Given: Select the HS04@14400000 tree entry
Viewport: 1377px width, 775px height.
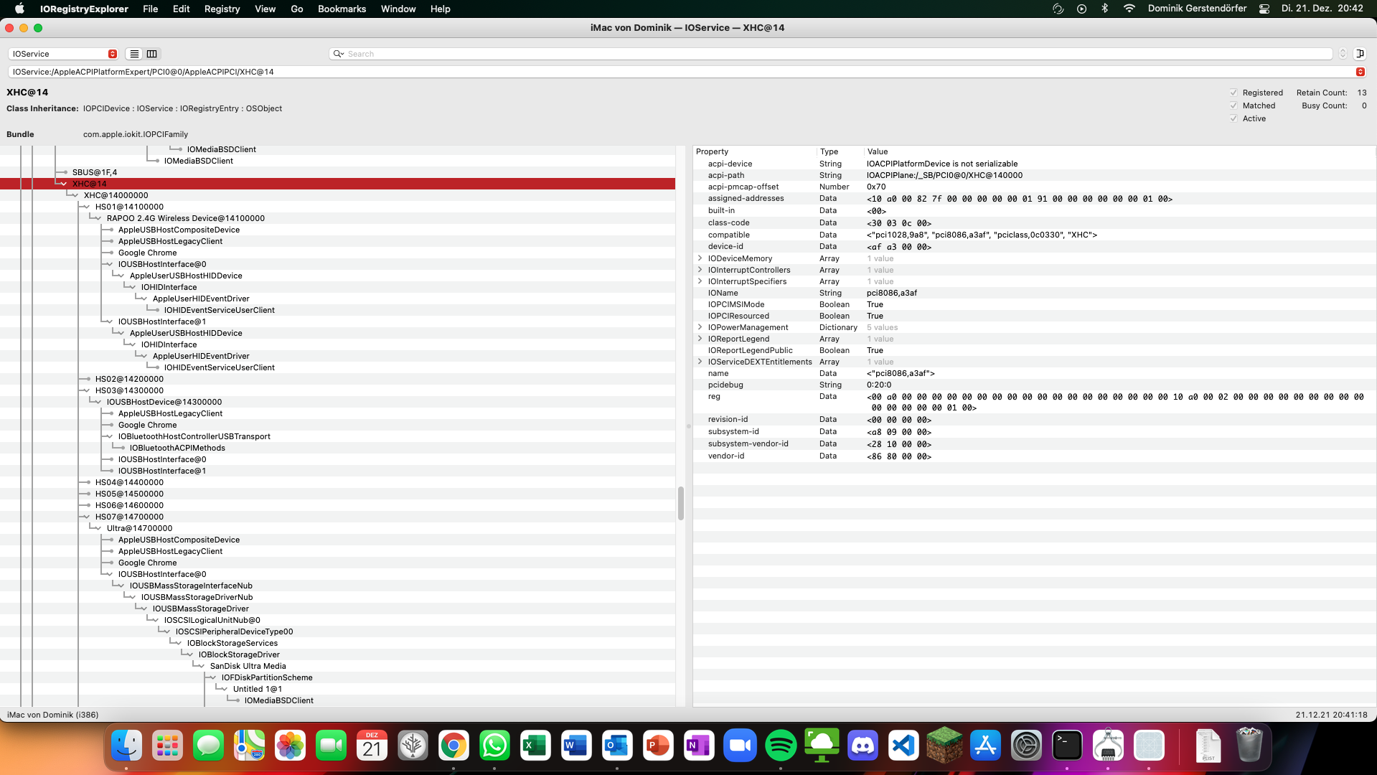Looking at the screenshot, I should pos(129,482).
